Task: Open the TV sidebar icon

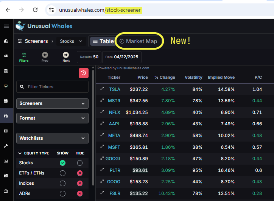Action: pyautogui.click(x=6, y=191)
